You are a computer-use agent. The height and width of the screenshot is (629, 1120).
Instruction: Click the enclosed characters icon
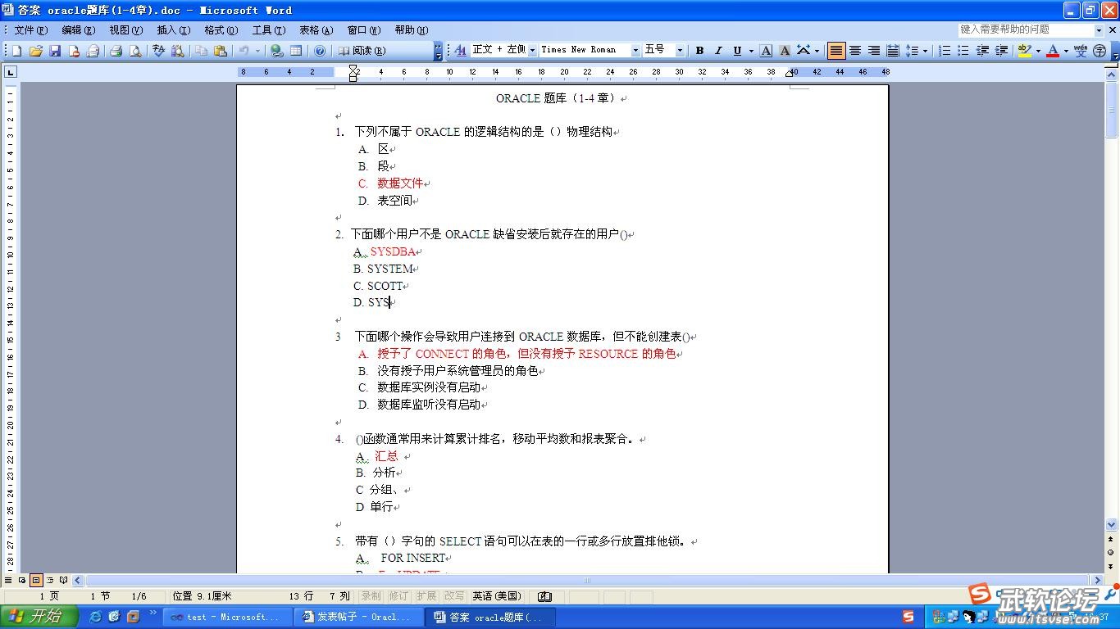click(x=1100, y=50)
